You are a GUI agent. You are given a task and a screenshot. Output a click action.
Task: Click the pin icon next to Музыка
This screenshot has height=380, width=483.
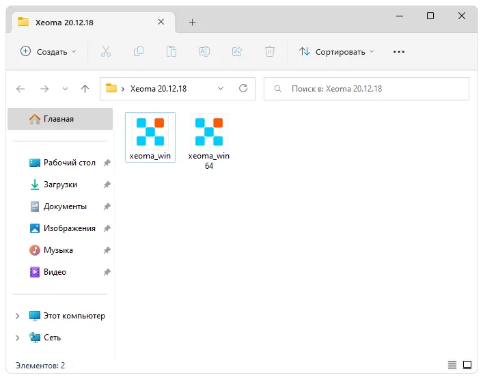107,250
